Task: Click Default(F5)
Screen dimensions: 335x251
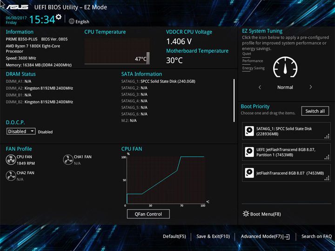Action: [x=174, y=237]
